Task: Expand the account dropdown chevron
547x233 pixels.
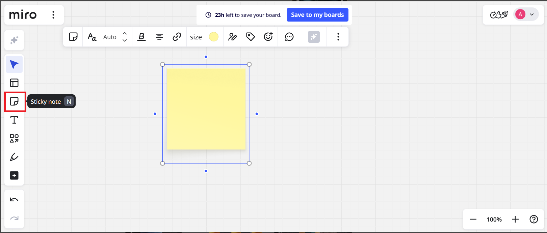Action: click(532, 14)
